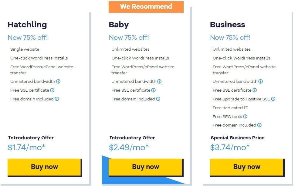Click info icon next to Baby's Free domain included
Viewport: 295px width, 186px height.
[158, 99]
